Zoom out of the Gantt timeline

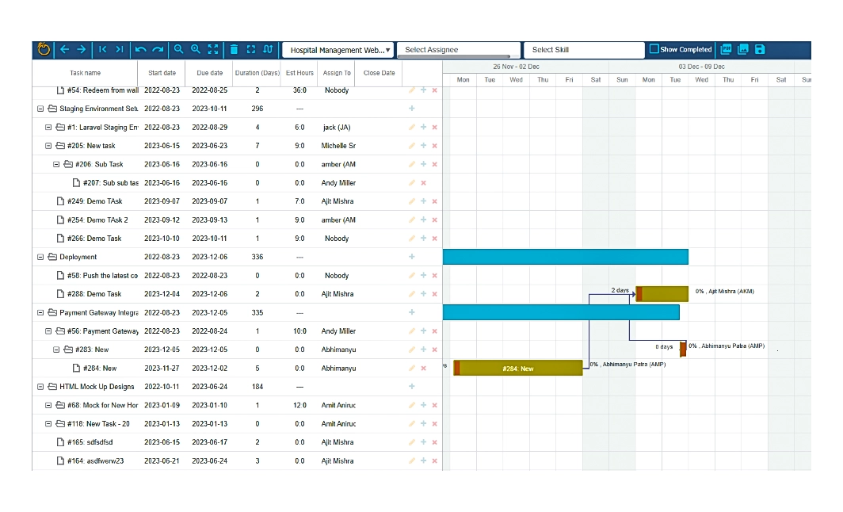pyautogui.click(x=177, y=49)
